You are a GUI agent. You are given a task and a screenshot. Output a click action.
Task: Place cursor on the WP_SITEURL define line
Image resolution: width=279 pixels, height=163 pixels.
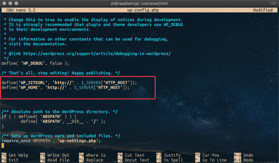pyautogui.click(x=69, y=83)
